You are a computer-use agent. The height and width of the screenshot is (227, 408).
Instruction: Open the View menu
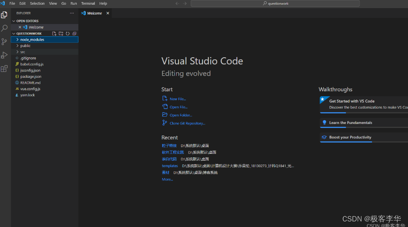click(x=53, y=3)
